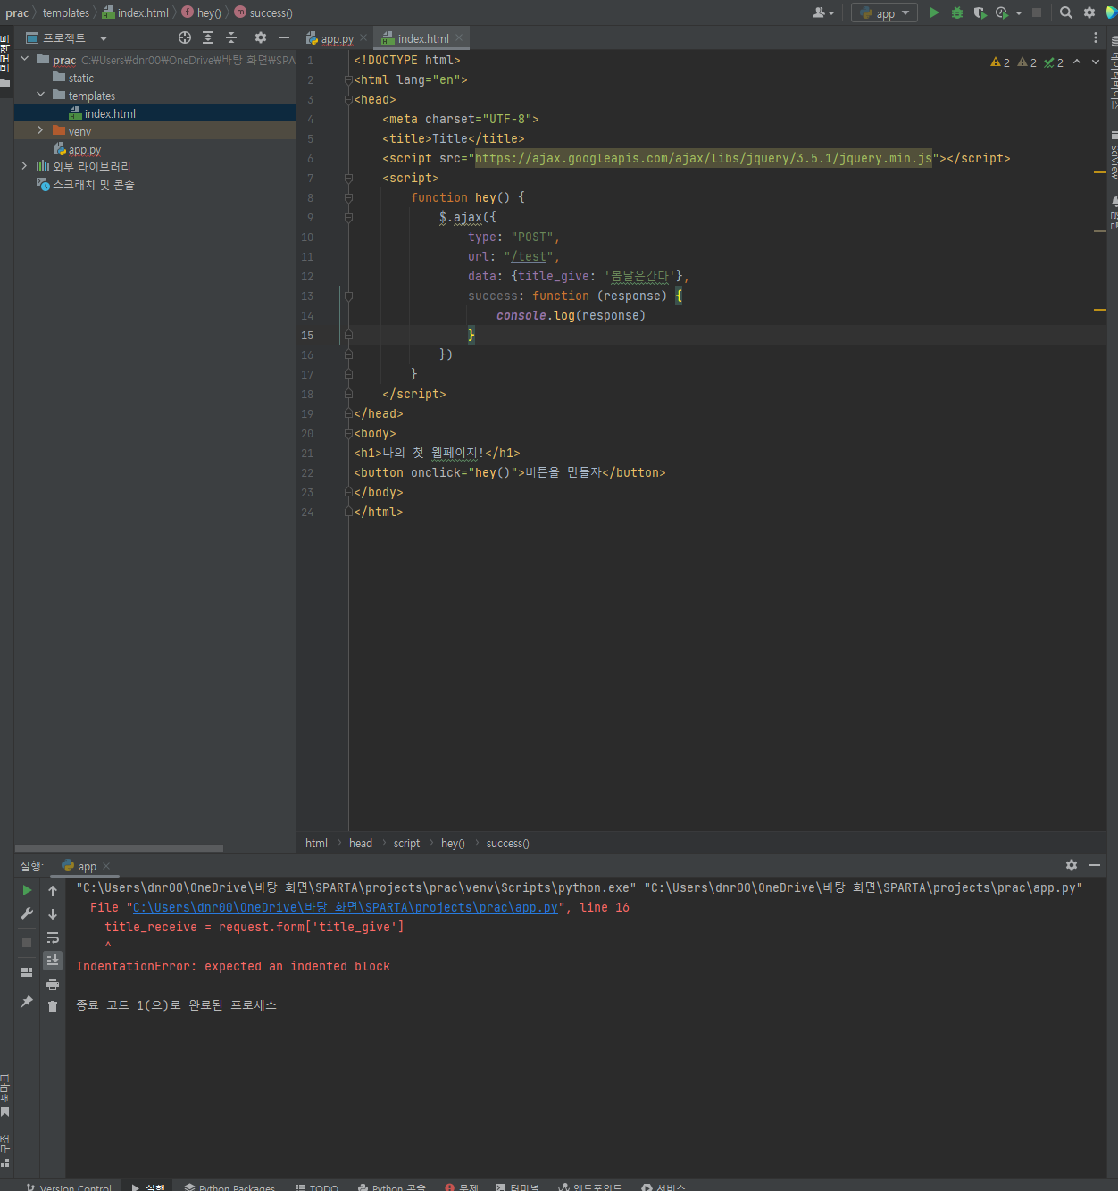Run the app configuration from top toolbar
Image resolution: width=1118 pixels, height=1191 pixels.
pyautogui.click(x=934, y=12)
